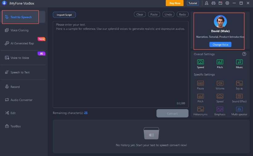Click the Paste button
253x156 pixels.
coord(154,14)
